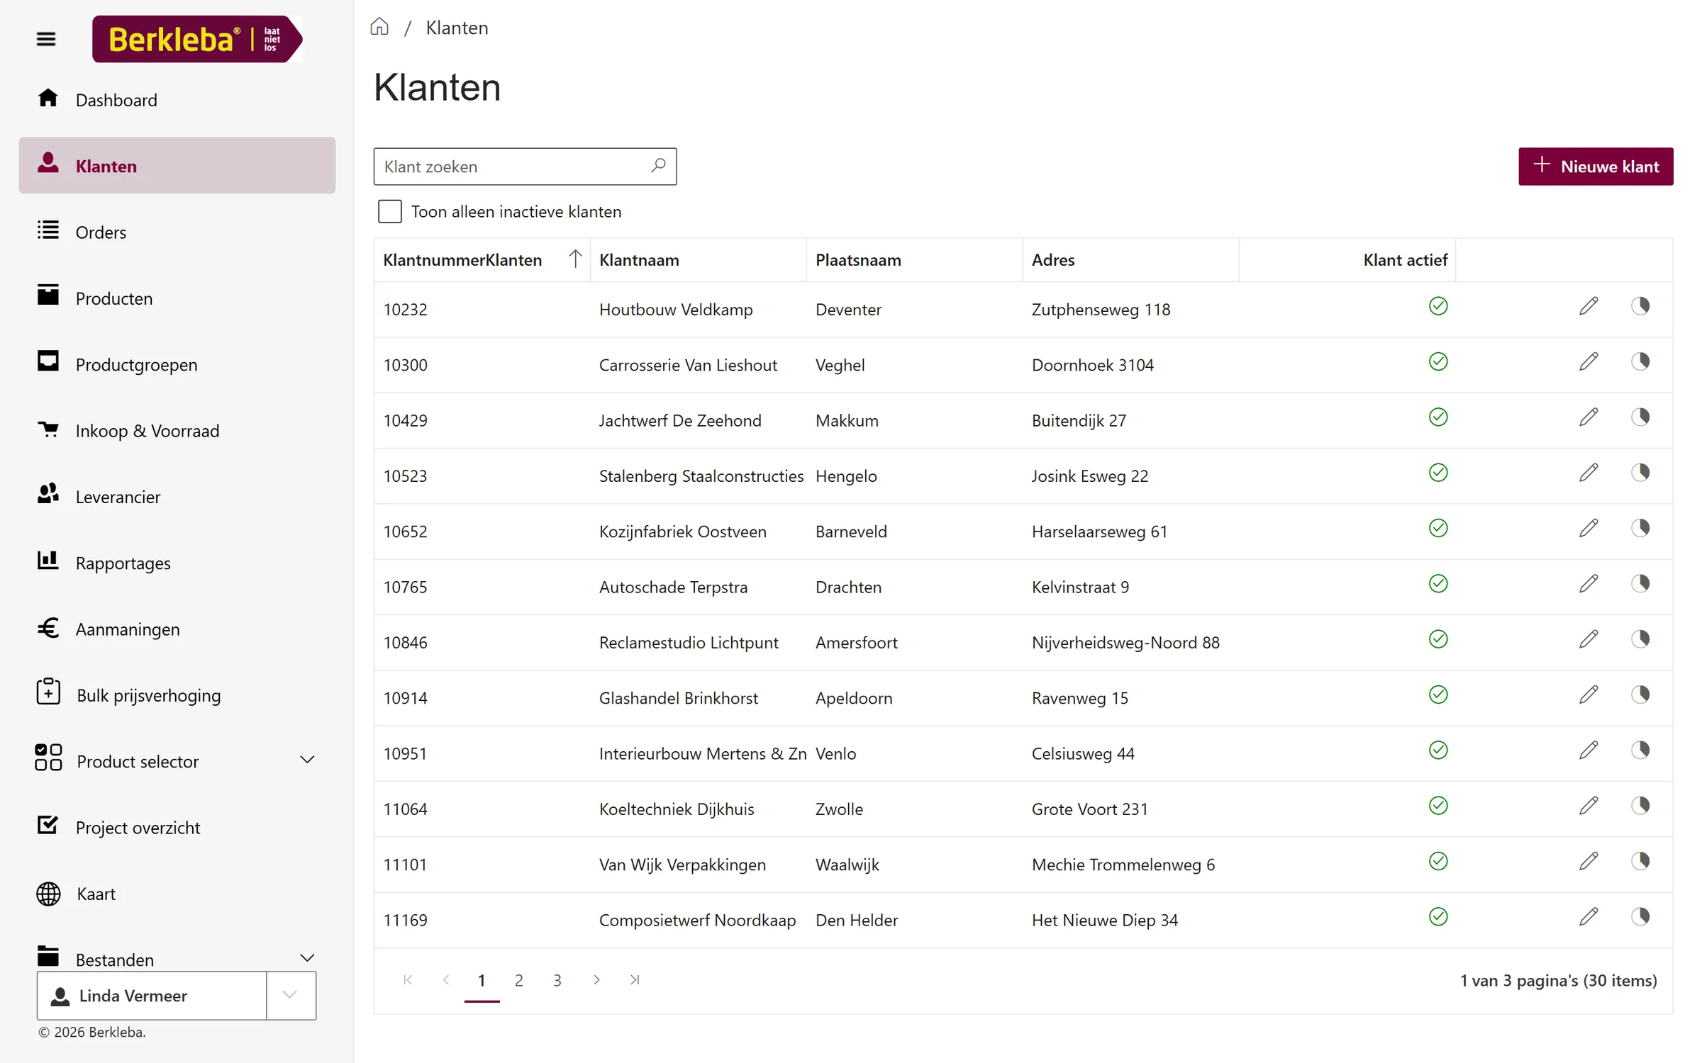
Task: Click address 'Nijverheidsweg-Noord 88'
Action: (1125, 643)
